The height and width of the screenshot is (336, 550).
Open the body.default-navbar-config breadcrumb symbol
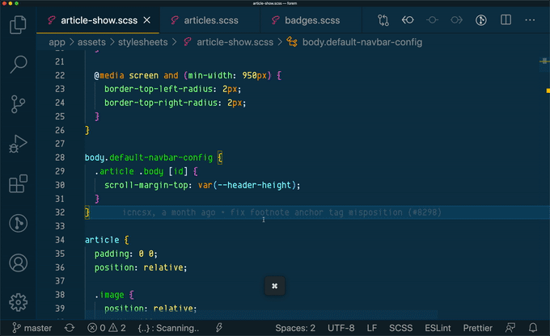(x=362, y=42)
